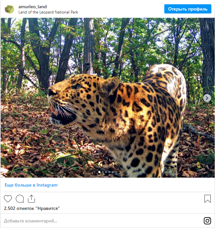Open Land of the Leopard National Park location

[48, 12]
